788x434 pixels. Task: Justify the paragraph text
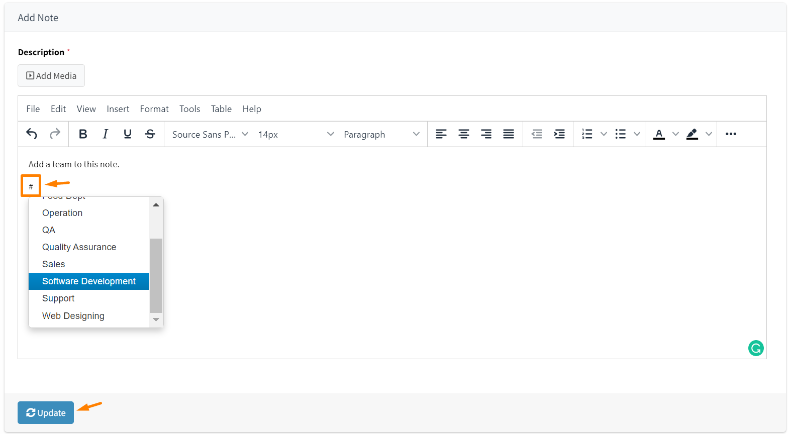tap(509, 134)
